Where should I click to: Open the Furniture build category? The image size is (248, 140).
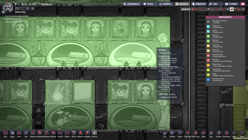tap(60, 133)
